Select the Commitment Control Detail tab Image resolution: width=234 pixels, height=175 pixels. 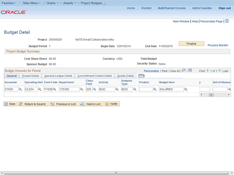[94, 76]
